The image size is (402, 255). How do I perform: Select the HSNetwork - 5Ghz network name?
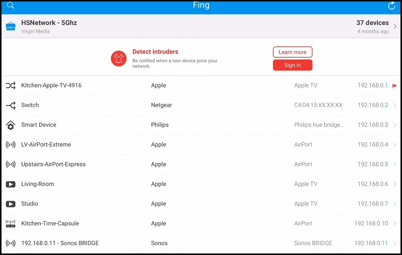pyautogui.click(x=49, y=23)
